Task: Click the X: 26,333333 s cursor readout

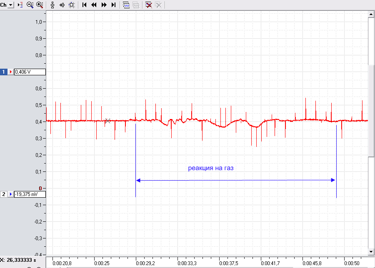Action: 18,260
